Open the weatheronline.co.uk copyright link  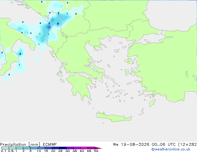point(171,149)
